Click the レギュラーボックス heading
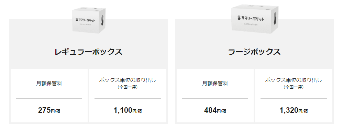 coord(88,52)
